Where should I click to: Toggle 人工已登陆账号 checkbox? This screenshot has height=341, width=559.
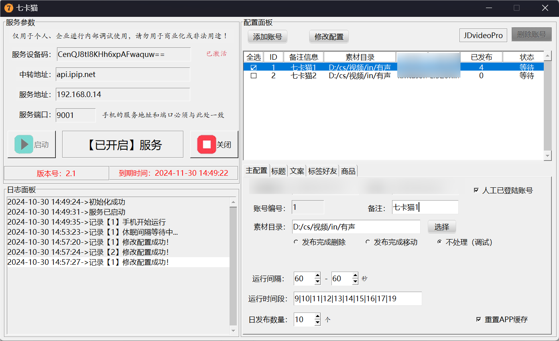476,190
